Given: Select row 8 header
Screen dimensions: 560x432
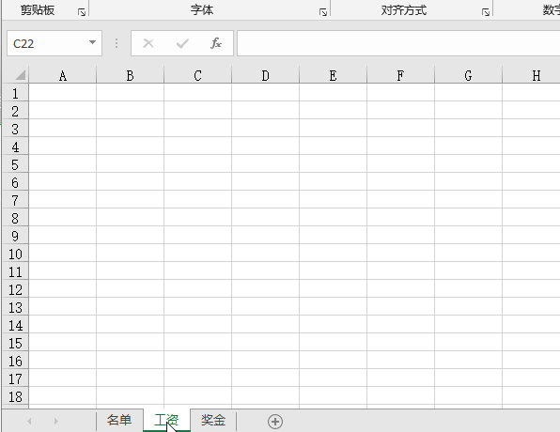Looking at the screenshot, I should tap(15, 218).
